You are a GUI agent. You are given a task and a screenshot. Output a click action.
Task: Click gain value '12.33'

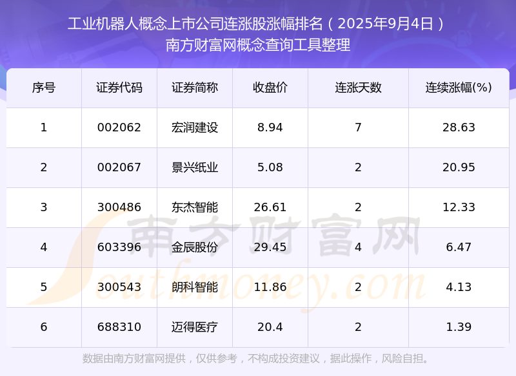(x=459, y=207)
